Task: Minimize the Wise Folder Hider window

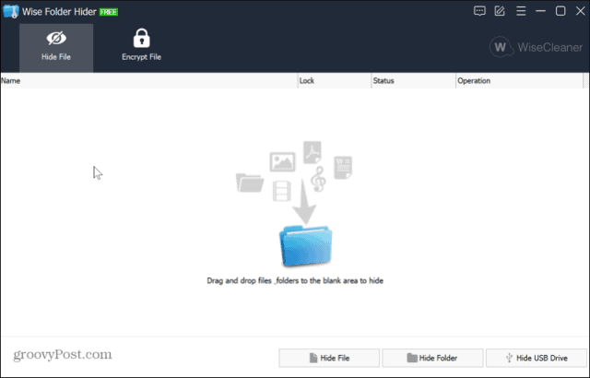Action: (x=540, y=11)
